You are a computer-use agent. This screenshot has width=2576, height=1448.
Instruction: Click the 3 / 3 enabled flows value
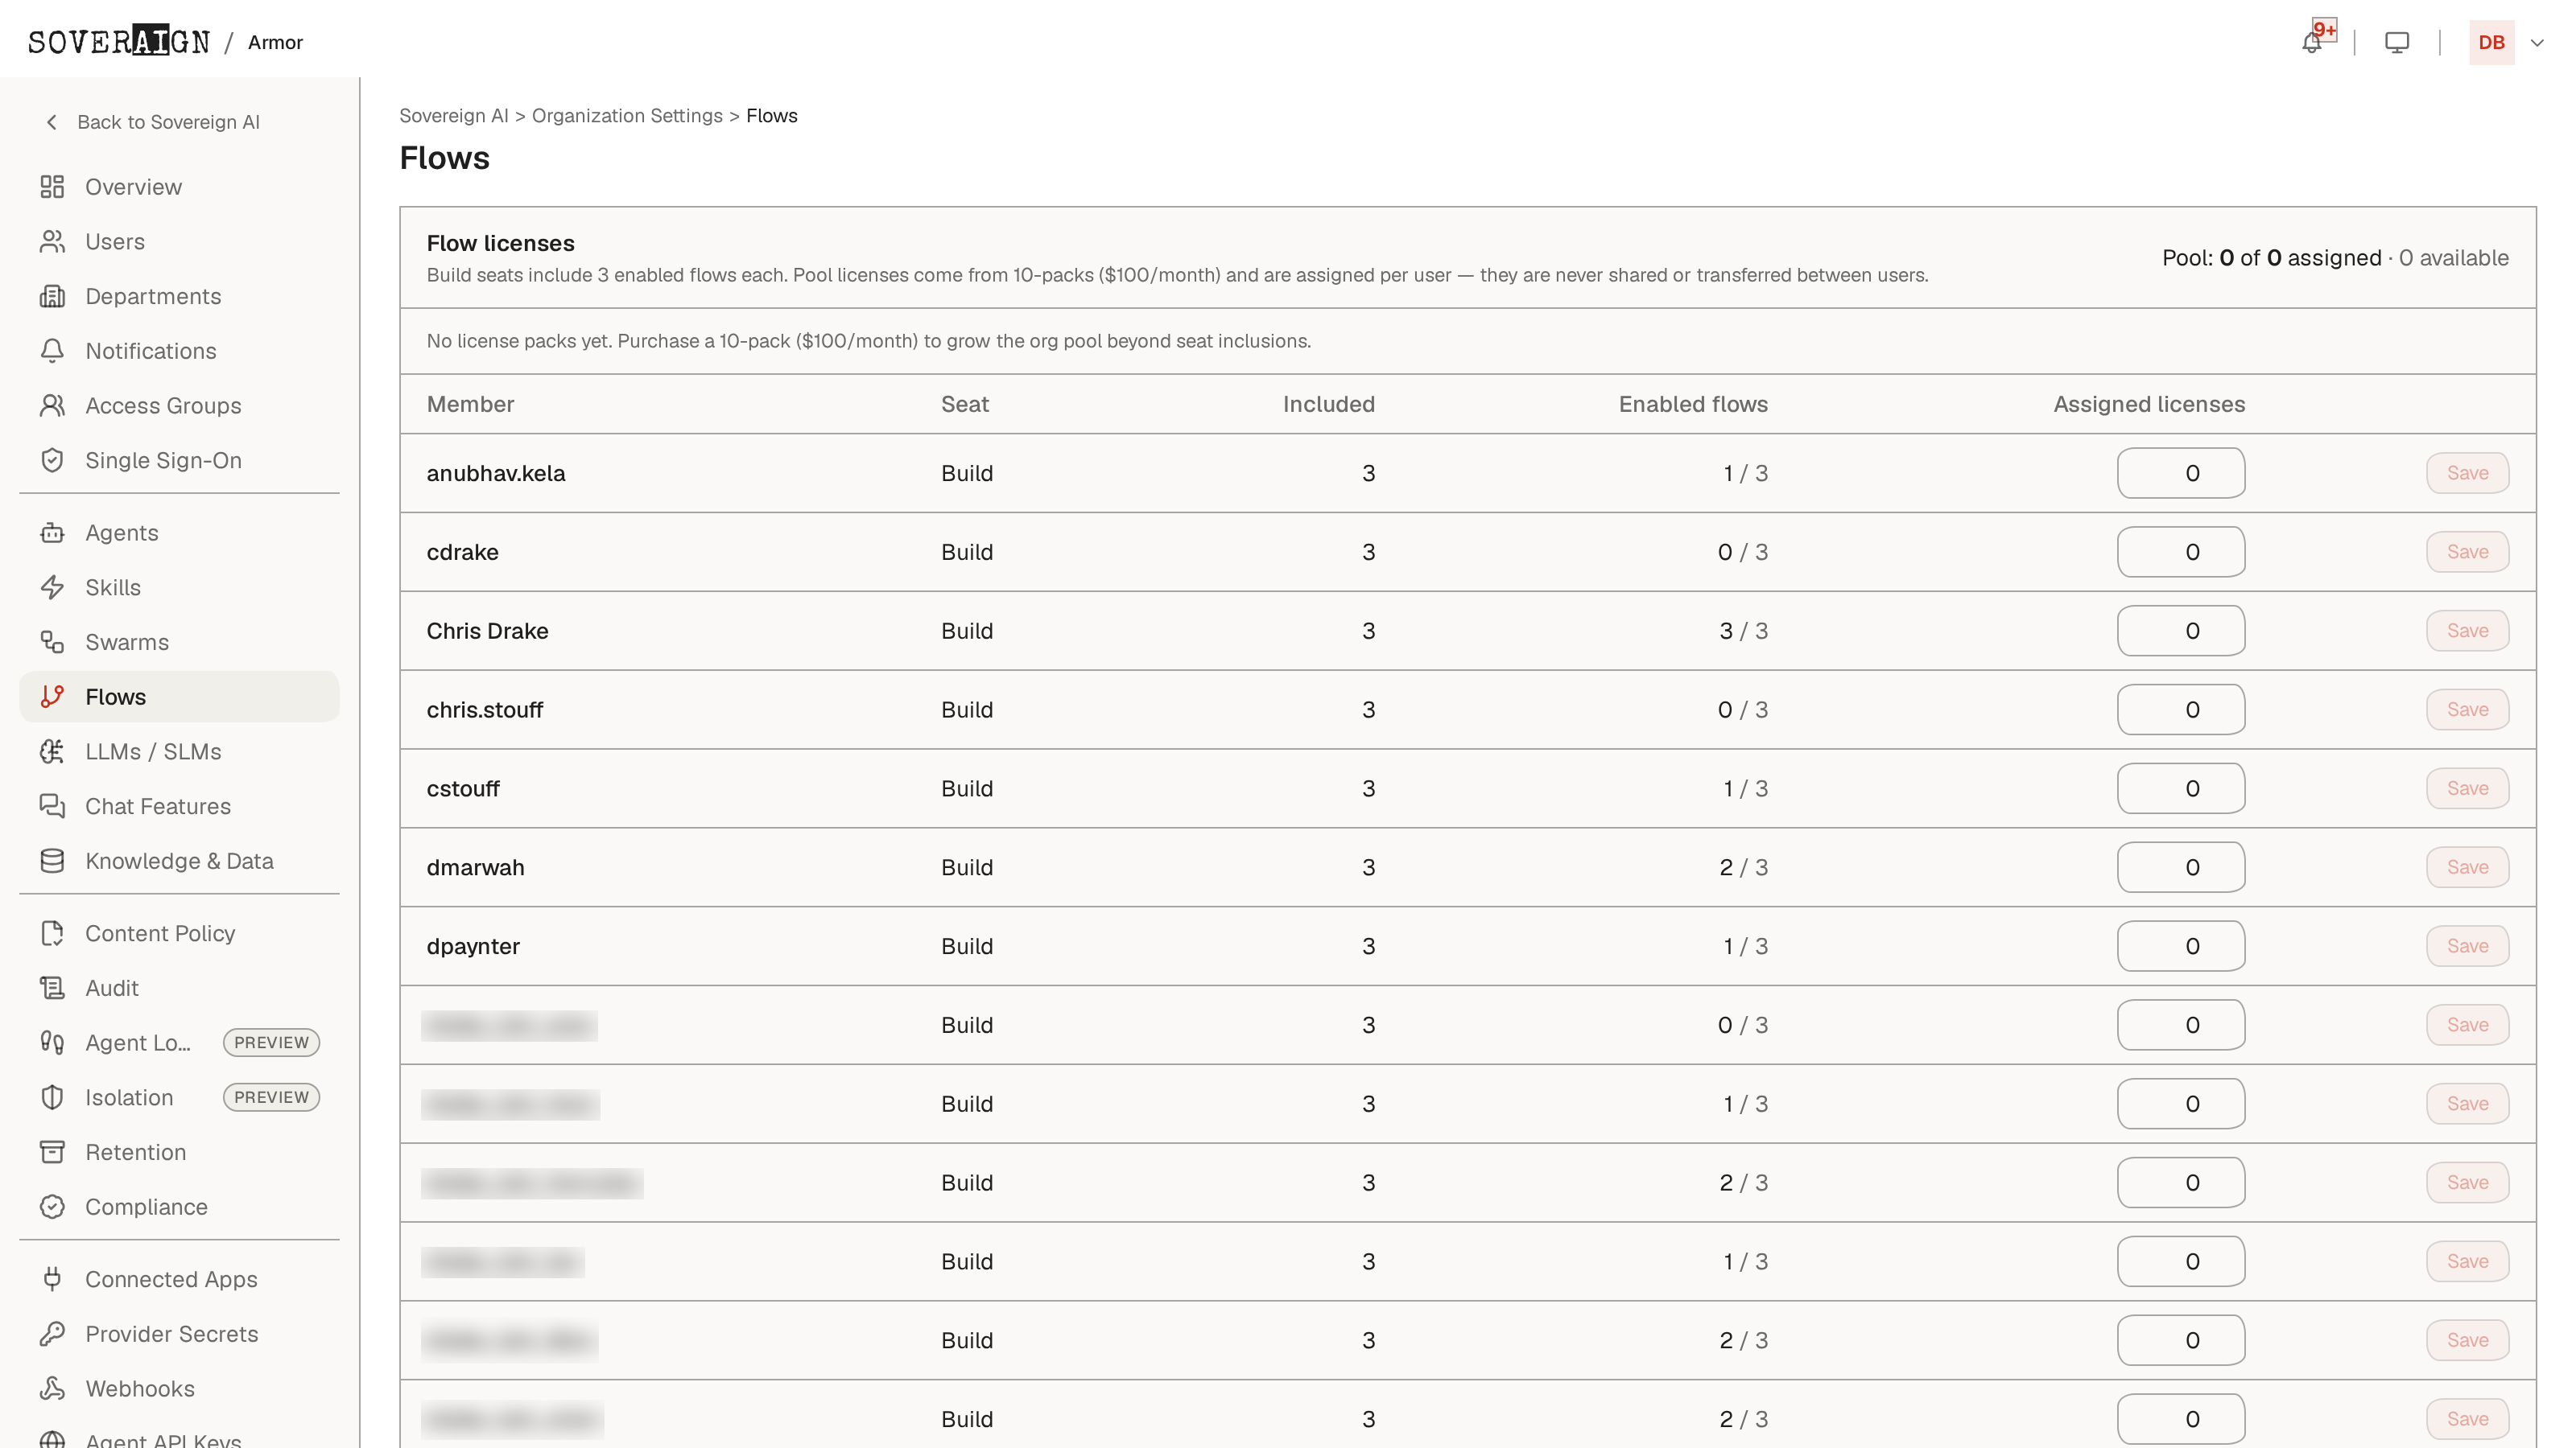point(1743,631)
